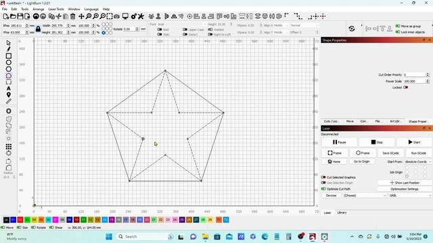The width and height of the screenshot is (433, 243).
Task: Click the lock aspect ratio padlock
Action: 38,28
